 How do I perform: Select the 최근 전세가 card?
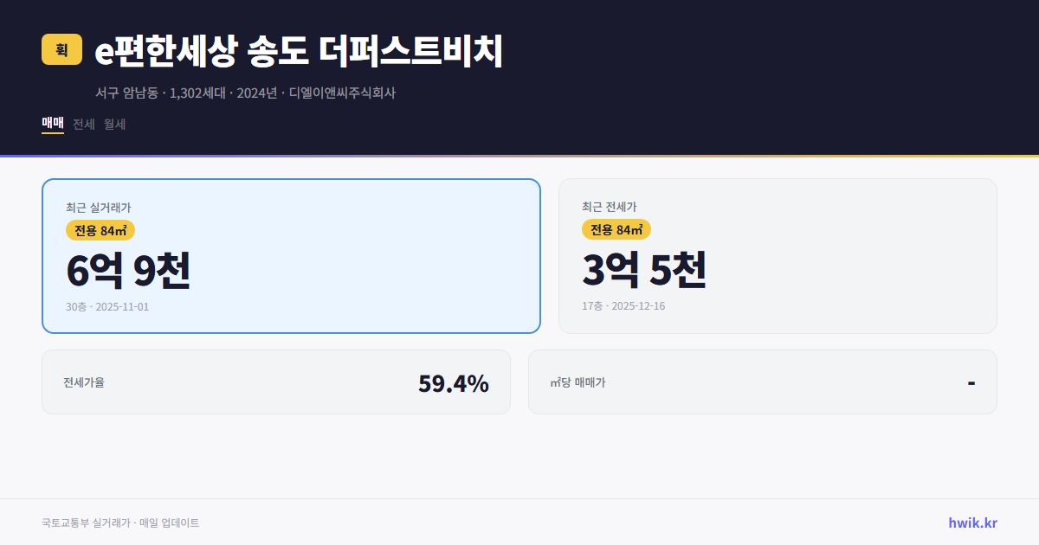[x=778, y=255]
